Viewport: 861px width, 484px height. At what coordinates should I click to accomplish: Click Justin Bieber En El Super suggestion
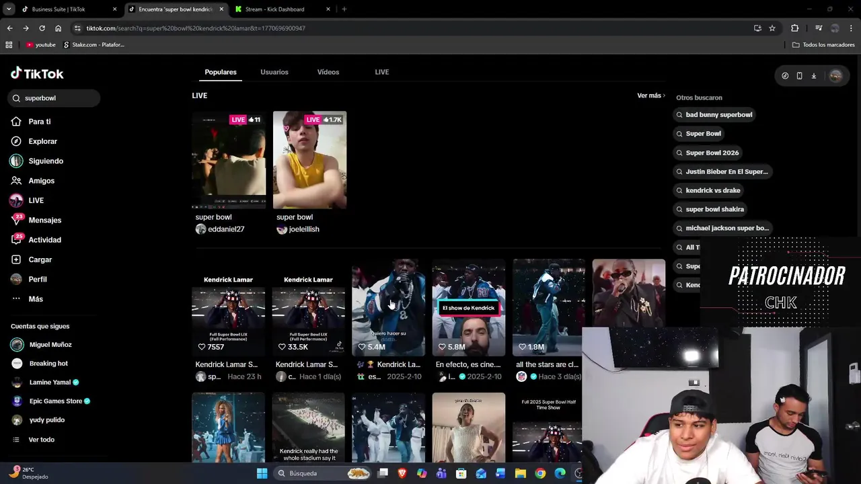[722, 171]
